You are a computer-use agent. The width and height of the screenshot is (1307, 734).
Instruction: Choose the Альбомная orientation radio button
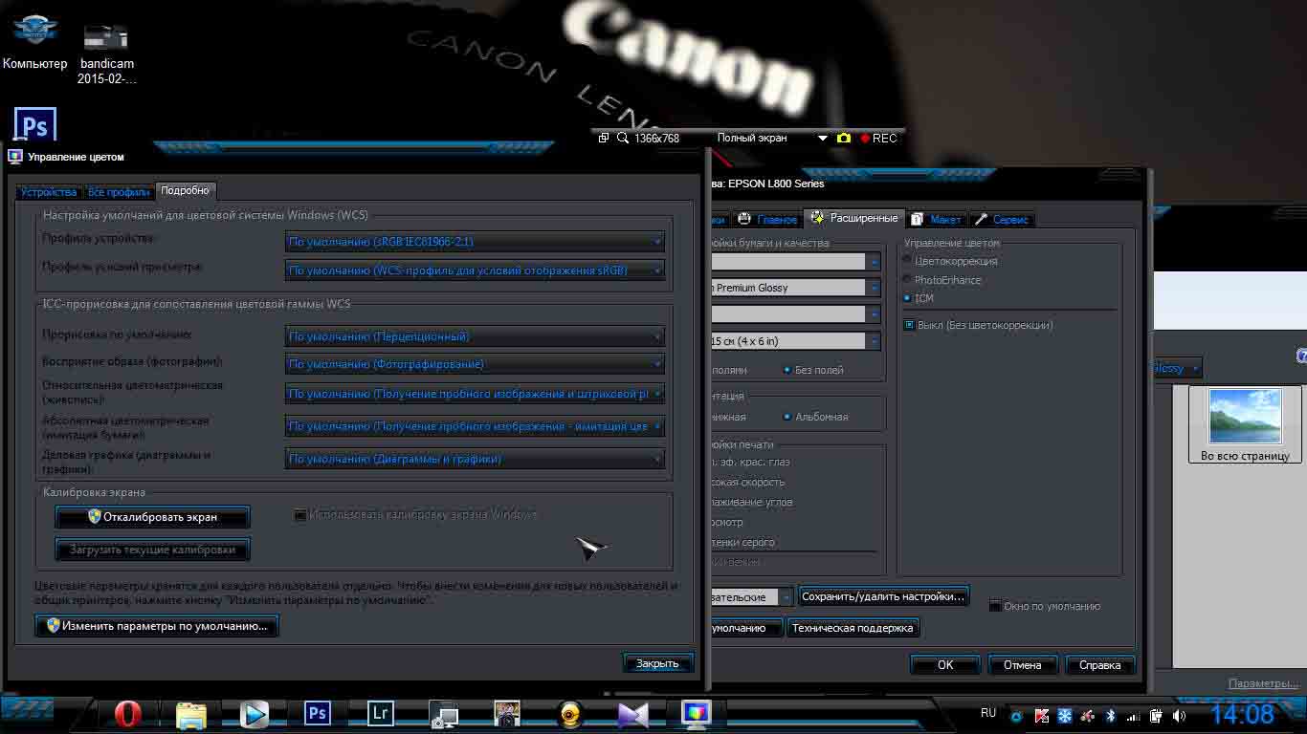coord(787,417)
